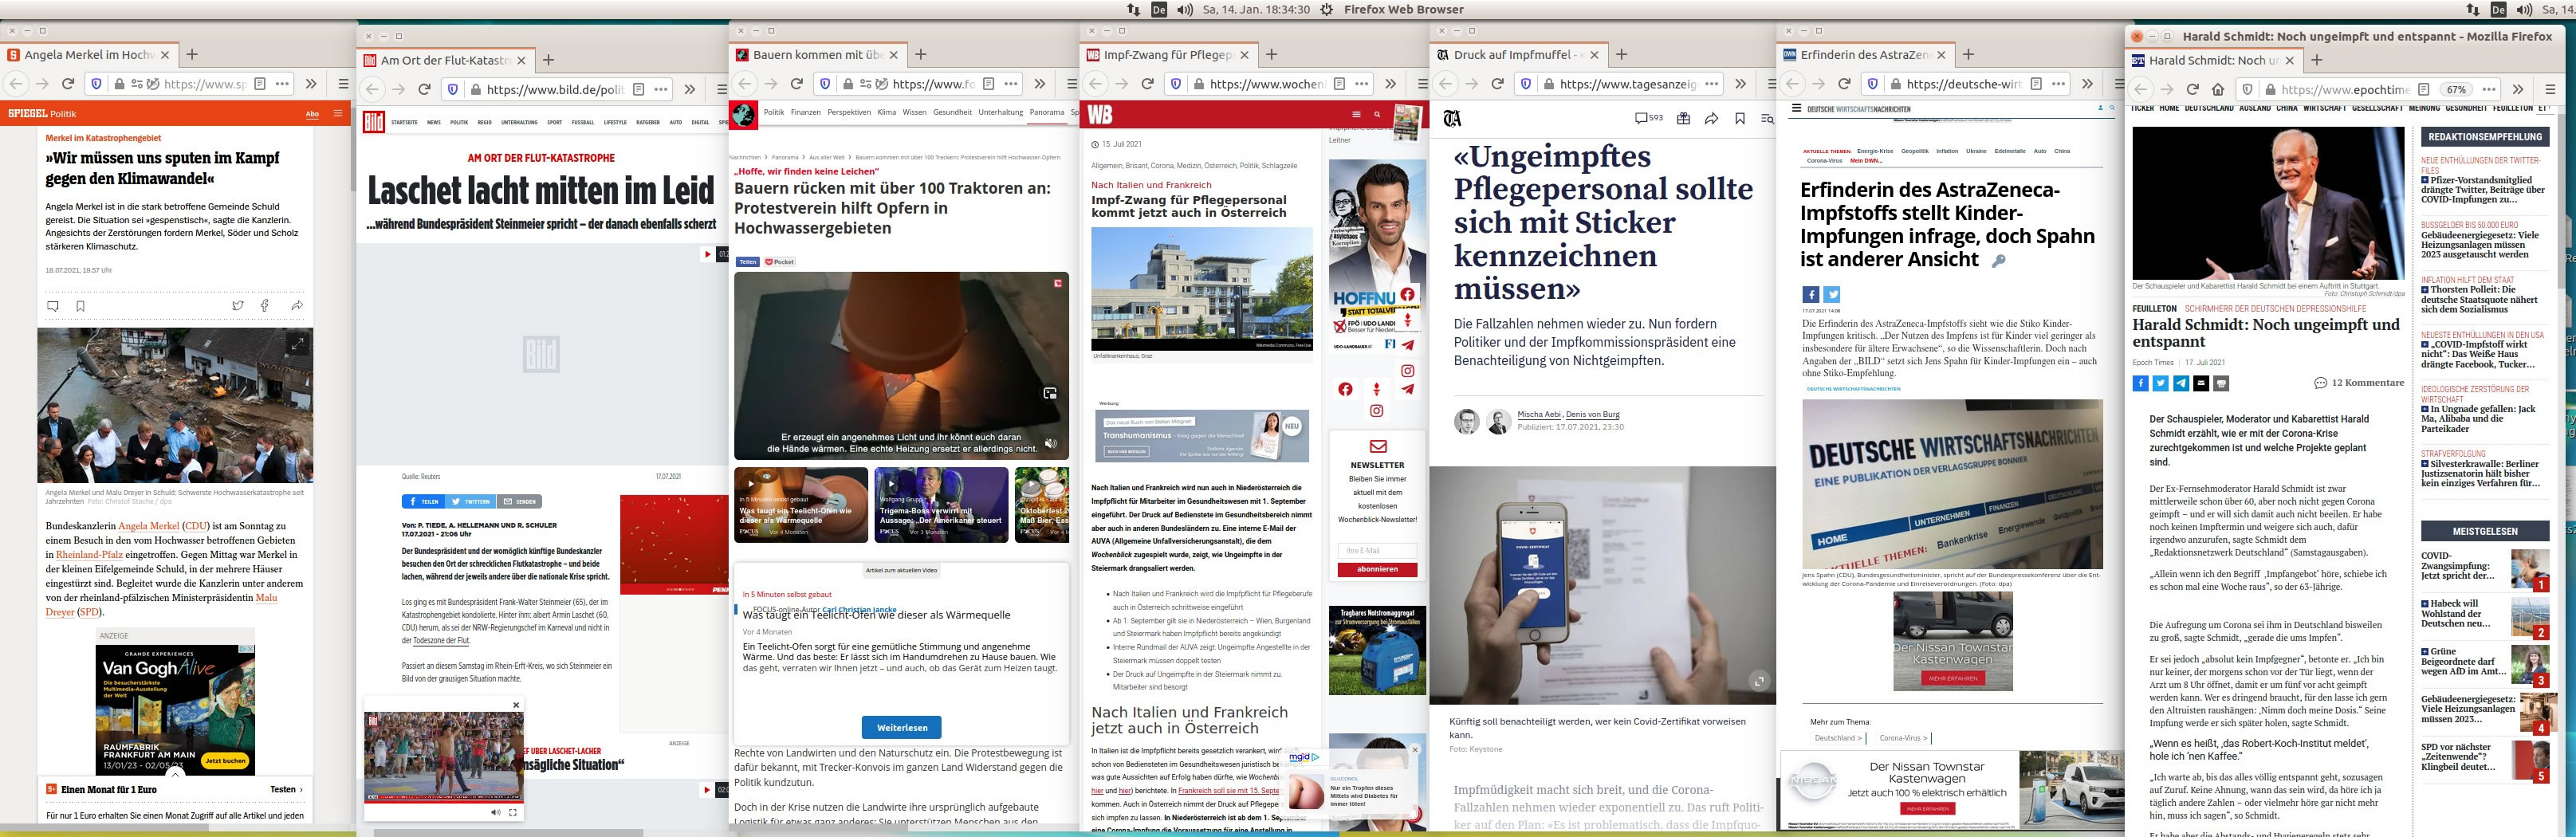This screenshot has width=2576, height=837.
Task: Reset the 67% zoom in Epoch Times window
Action: pyautogui.click(x=2457, y=89)
